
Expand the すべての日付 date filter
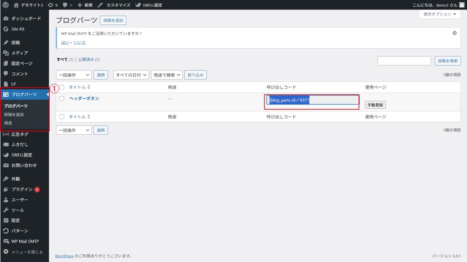tap(131, 75)
